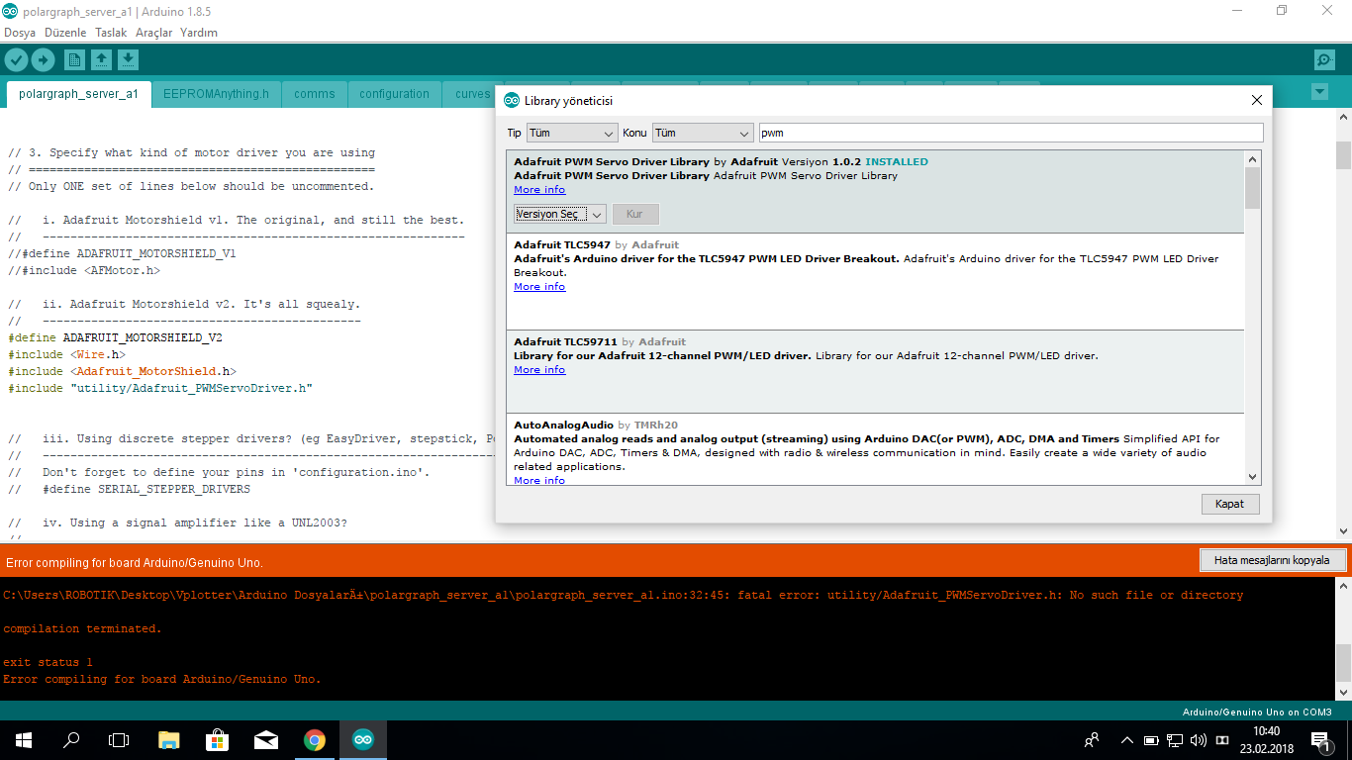The height and width of the screenshot is (760, 1352).
Task: Click Kapat to close Library manager
Action: [1229, 504]
